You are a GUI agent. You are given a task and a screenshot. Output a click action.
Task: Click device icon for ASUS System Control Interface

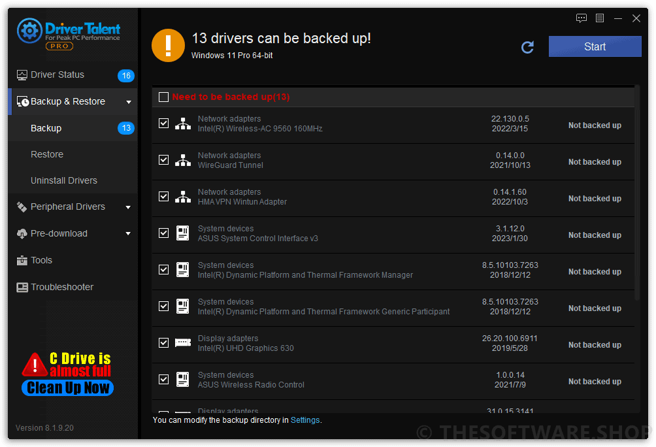(183, 233)
